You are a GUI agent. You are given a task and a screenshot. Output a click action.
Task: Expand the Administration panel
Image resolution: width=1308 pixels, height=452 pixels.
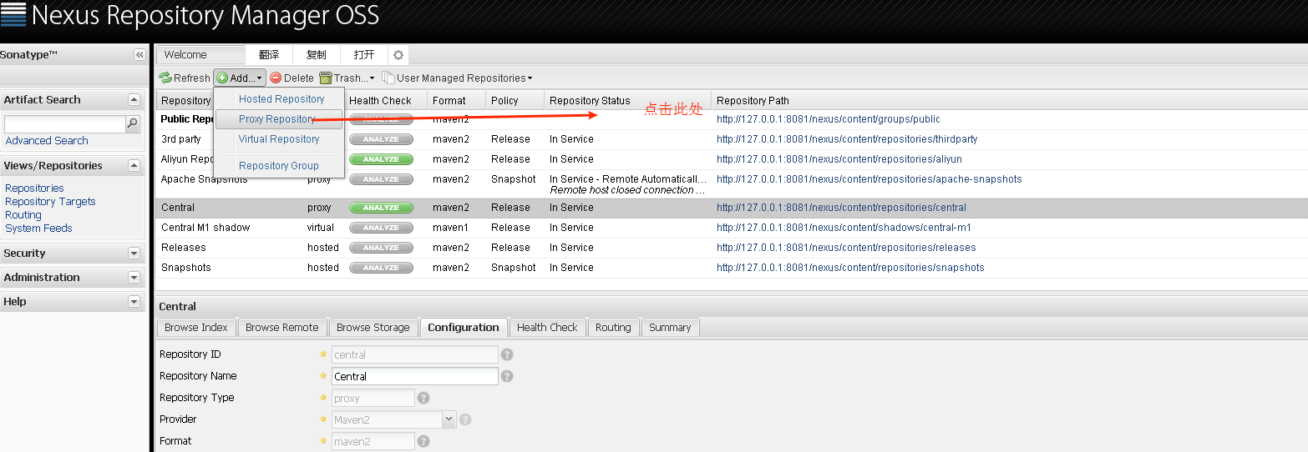point(134,278)
